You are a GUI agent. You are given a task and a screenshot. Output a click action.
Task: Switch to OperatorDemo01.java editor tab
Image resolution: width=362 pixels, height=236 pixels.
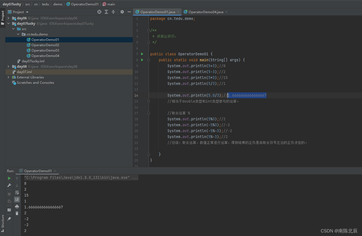[x=158, y=12]
